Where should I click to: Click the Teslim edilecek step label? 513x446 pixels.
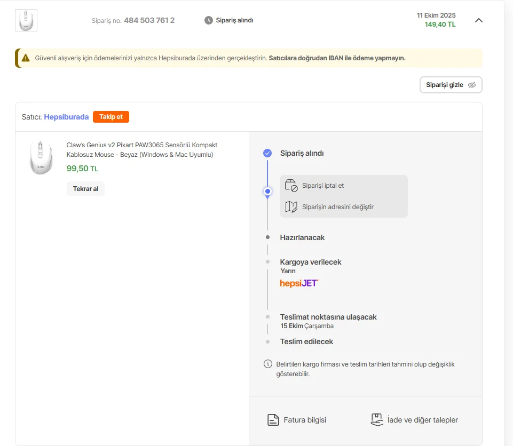tap(306, 341)
